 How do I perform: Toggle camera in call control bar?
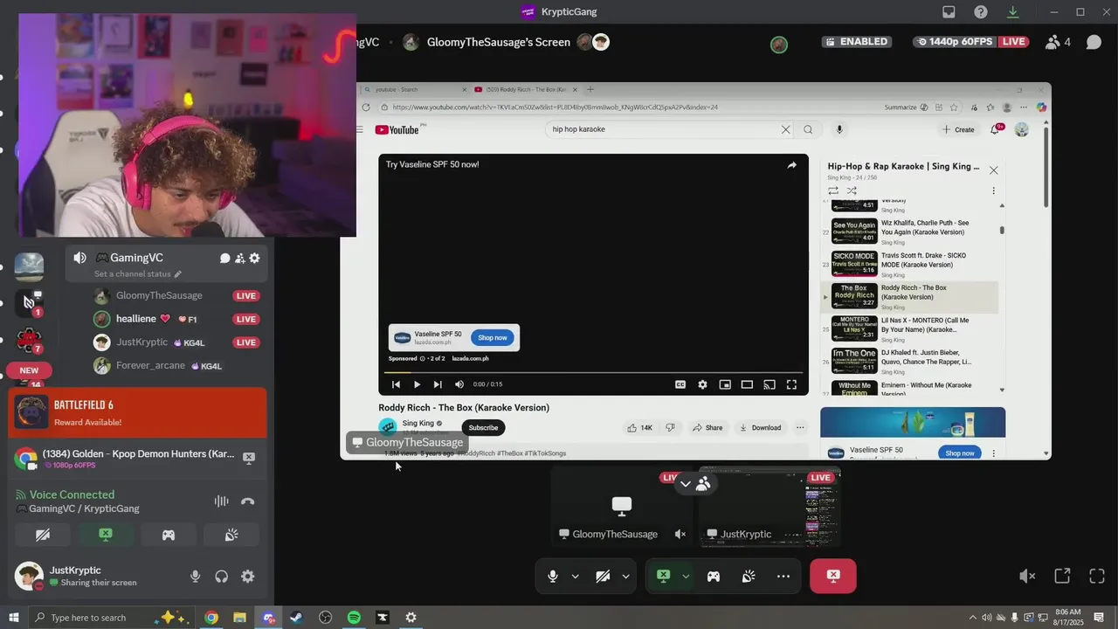pos(603,577)
